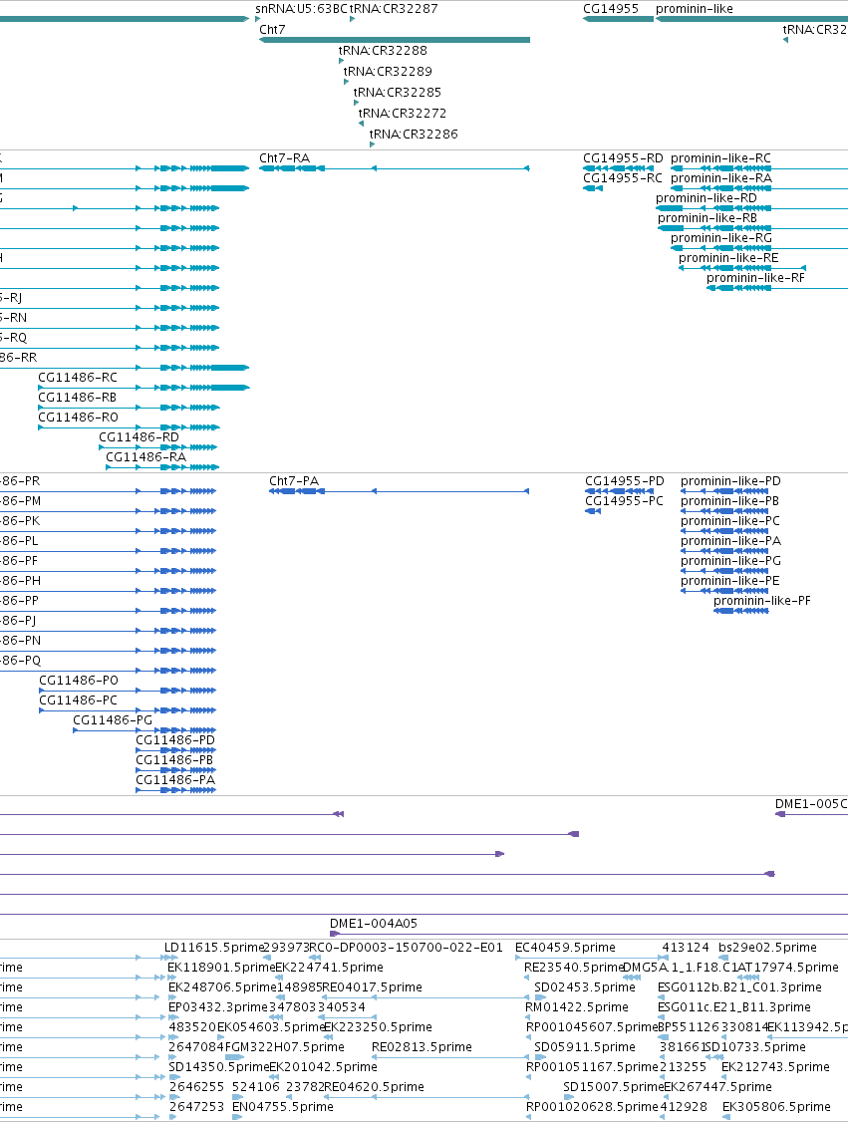Click the prominin-like-RC transcript
This screenshot has width=848, height=1122.
click(759, 168)
